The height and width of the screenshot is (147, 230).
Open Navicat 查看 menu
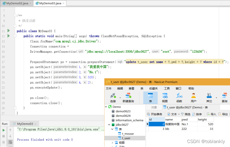[131, 88]
